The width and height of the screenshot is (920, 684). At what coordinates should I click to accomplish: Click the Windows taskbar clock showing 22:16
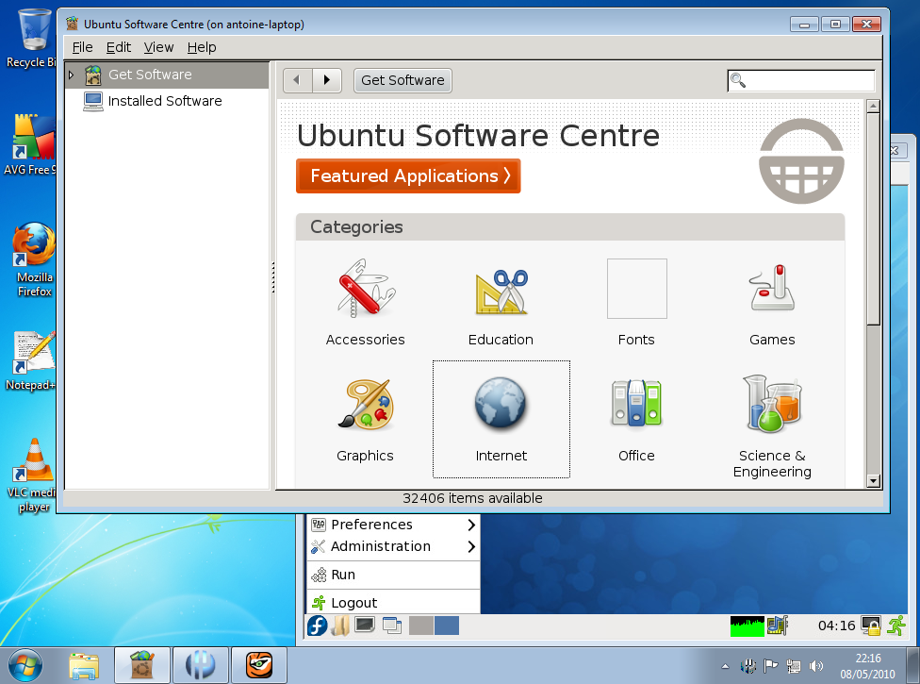pyautogui.click(x=867, y=666)
